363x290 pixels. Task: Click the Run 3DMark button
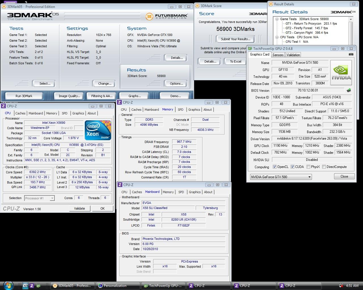tap(24, 96)
